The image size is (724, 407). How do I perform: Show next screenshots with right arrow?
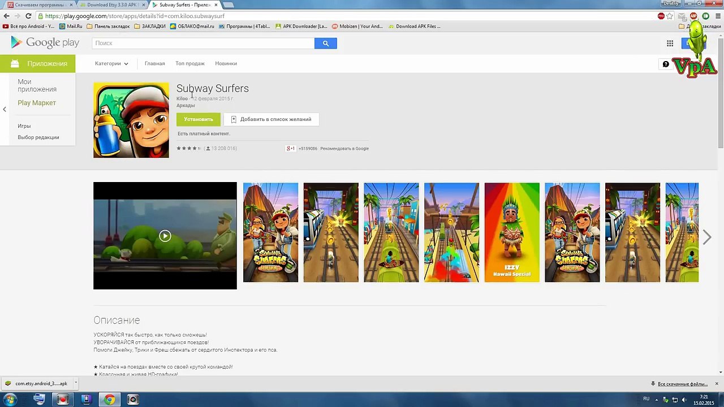707,237
